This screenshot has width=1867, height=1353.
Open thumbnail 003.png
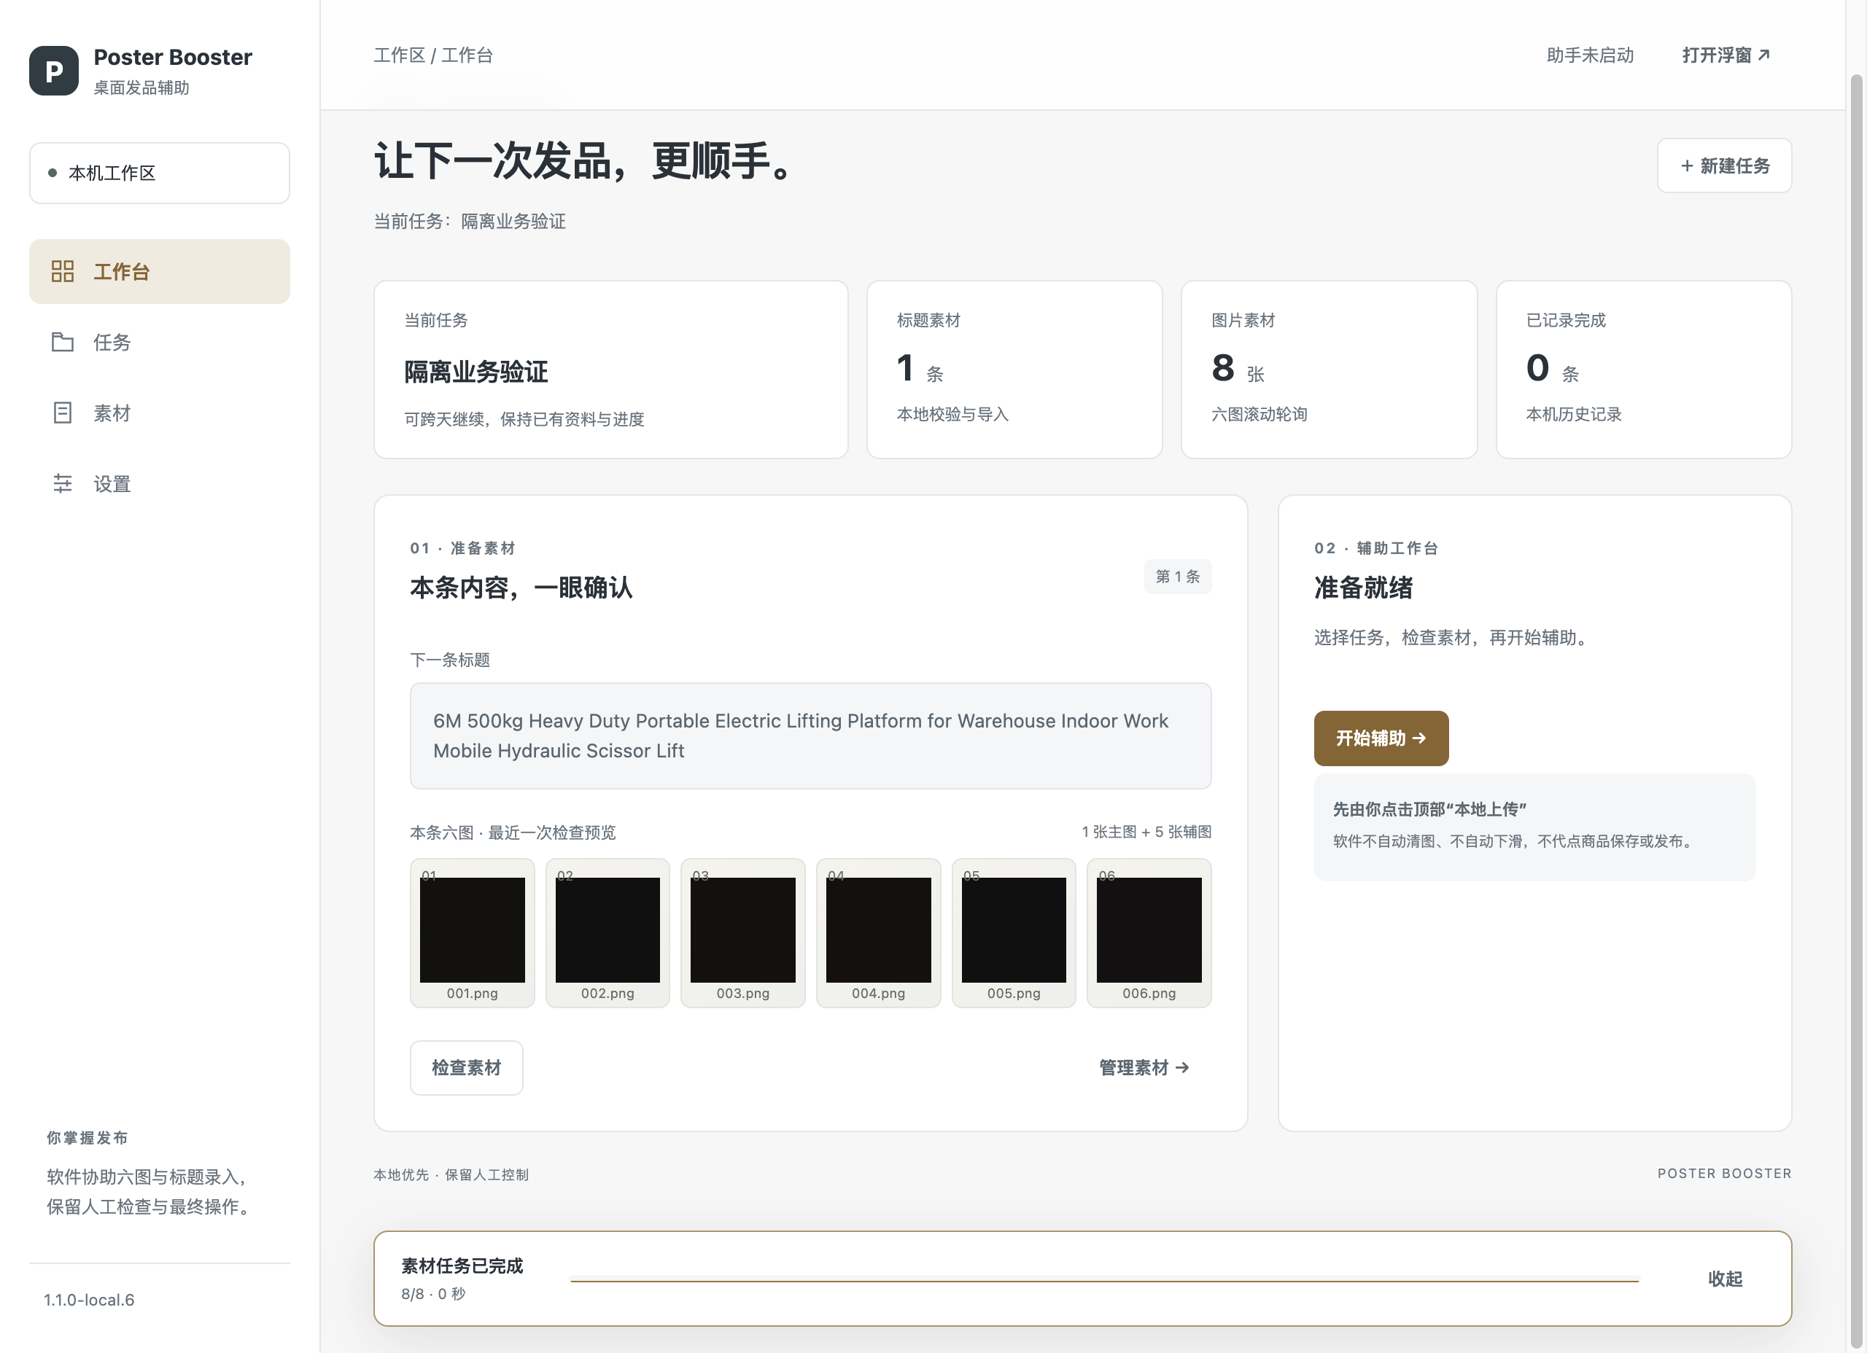click(x=743, y=932)
